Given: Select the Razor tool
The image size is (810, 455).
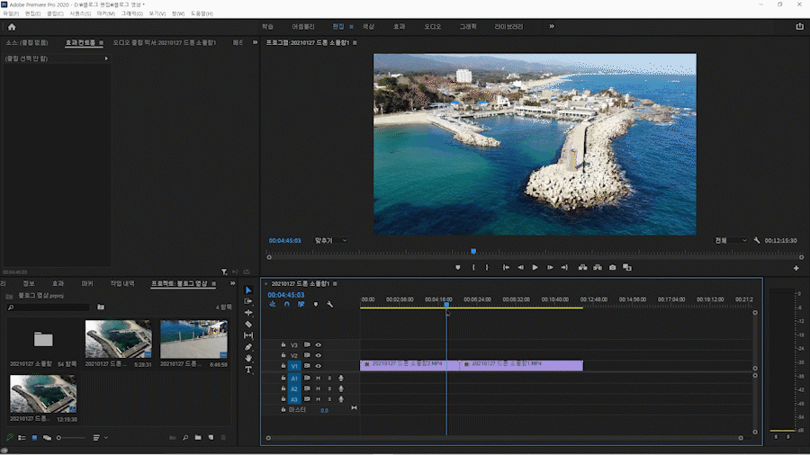Looking at the screenshot, I should (248, 324).
